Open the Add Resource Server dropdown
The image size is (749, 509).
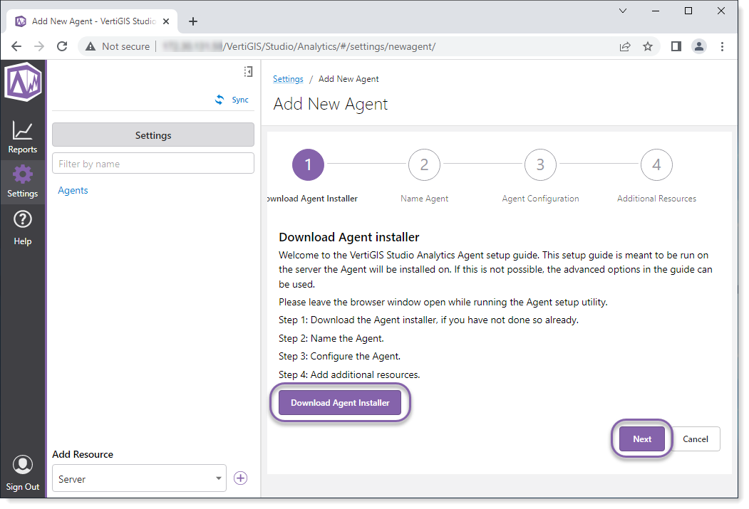pyautogui.click(x=139, y=479)
